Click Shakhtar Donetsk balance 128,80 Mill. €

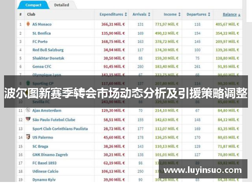227,58
